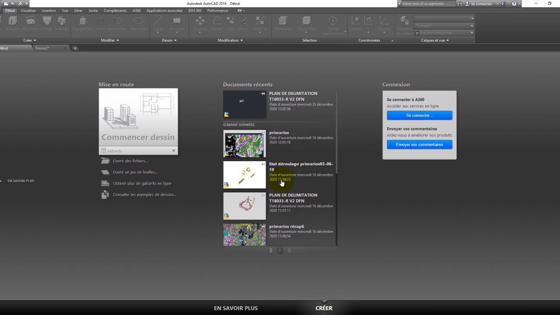Screen dimensions: 560x315
Task: Select the Lissage tool icon
Action: pos(47,21)
